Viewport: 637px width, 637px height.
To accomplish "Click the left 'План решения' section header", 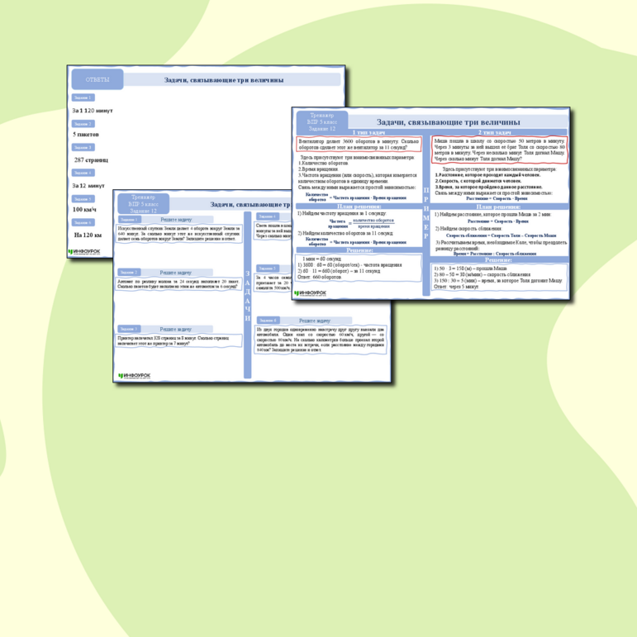I will click(359, 206).
